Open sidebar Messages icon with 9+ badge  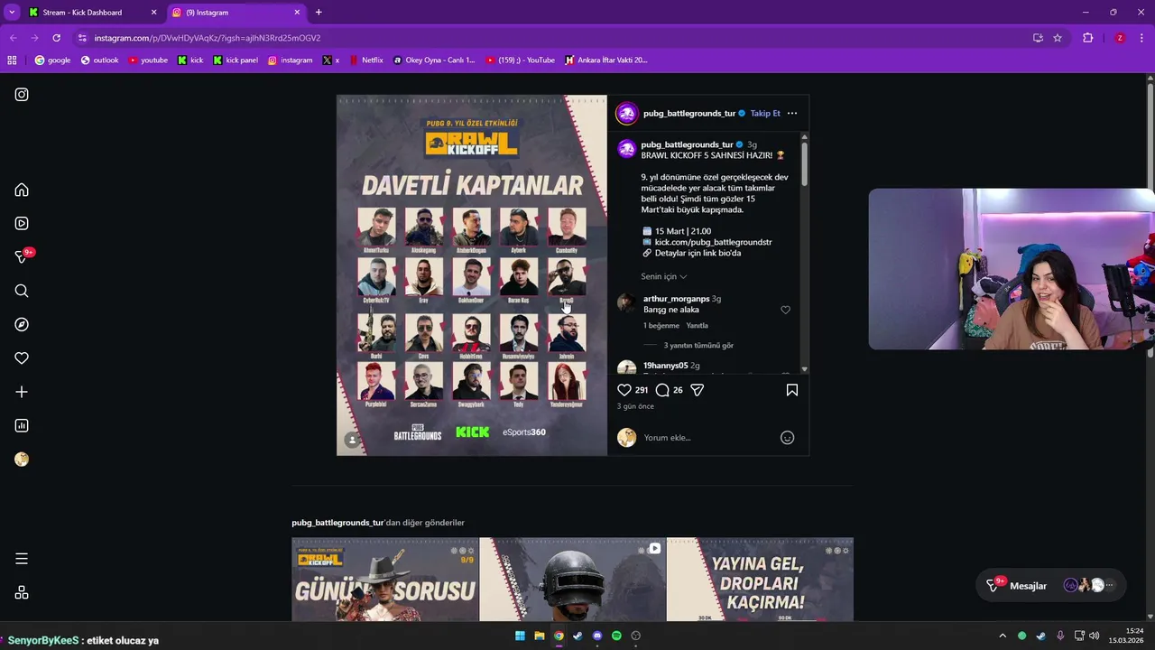pos(23,256)
